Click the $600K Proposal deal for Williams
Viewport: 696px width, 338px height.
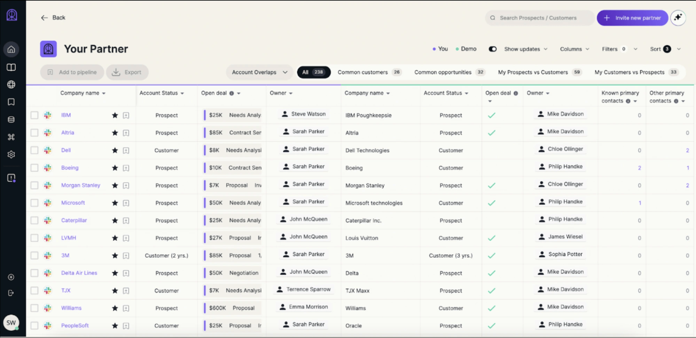[x=232, y=308]
